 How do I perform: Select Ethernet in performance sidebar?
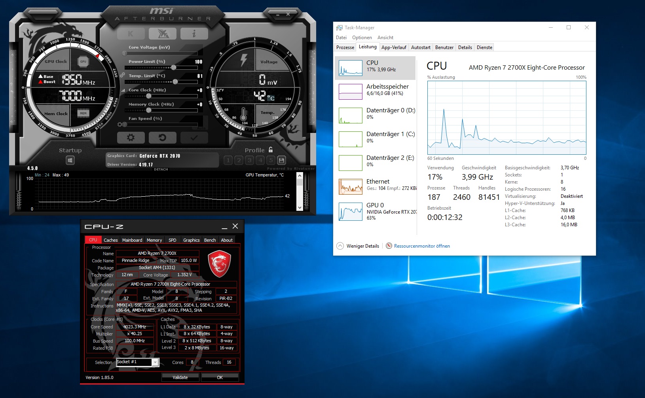pos(375,186)
